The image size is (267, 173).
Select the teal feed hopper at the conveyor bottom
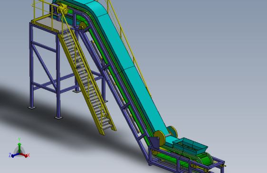point(191,146)
